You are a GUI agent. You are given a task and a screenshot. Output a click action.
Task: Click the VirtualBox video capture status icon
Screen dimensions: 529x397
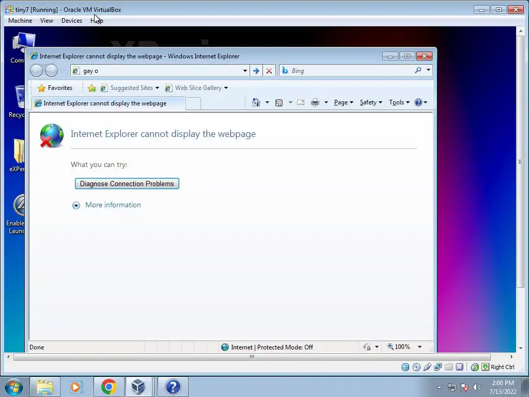[459, 367]
